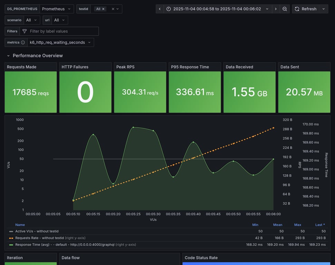Click the zoom out time range icon
This screenshot has height=265, width=335.
tap(285, 9)
